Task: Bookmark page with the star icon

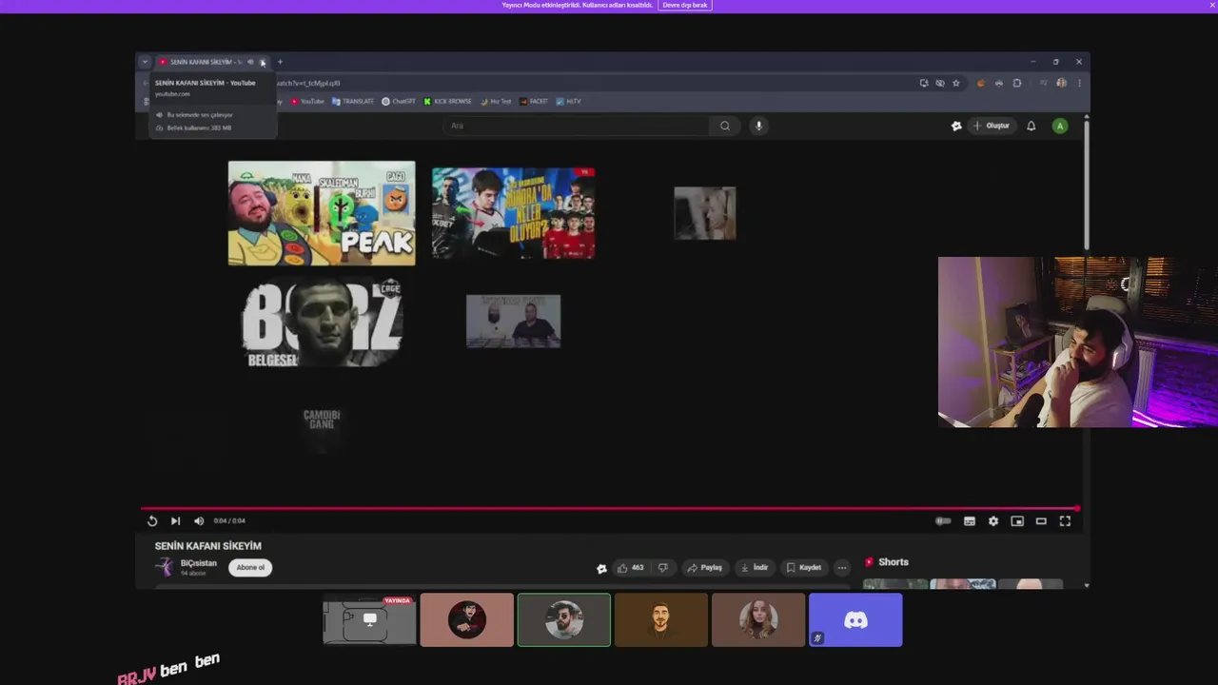Action: tap(956, 83)
